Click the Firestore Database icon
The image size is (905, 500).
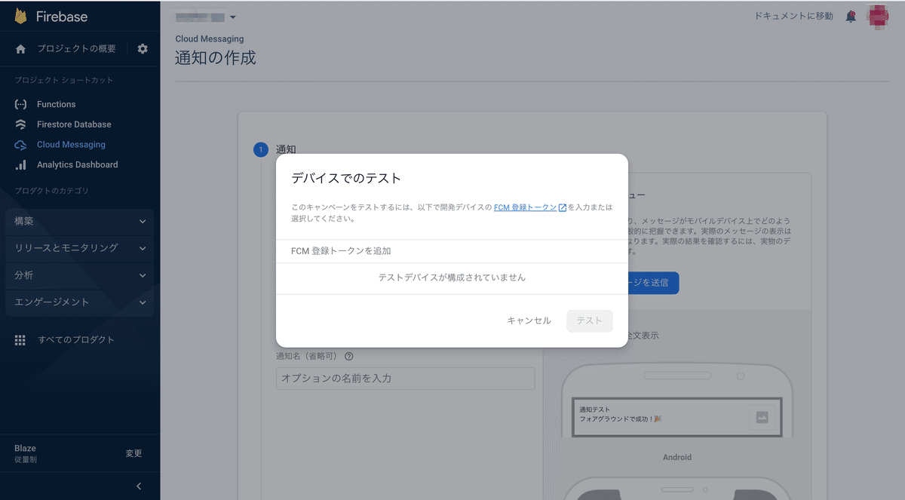coord(21,124)
